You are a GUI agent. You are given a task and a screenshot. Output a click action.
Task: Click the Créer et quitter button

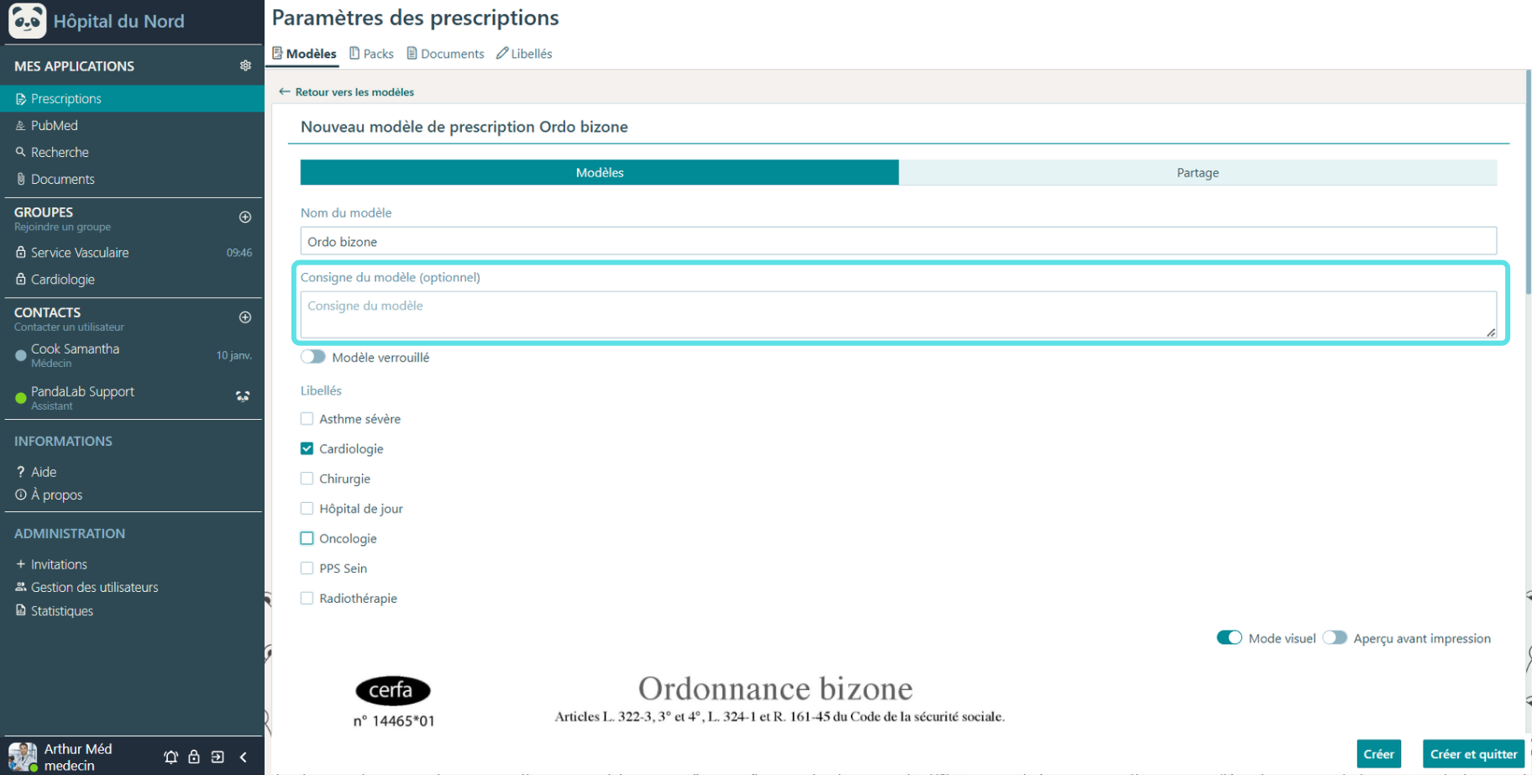1473,754
